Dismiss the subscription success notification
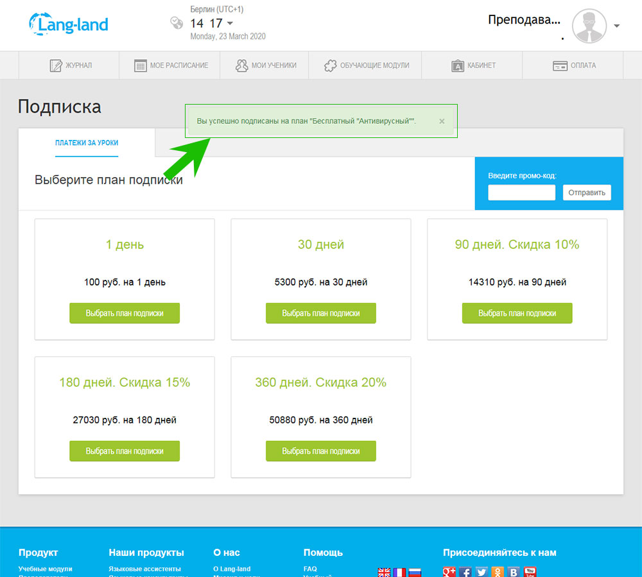Viewport: 642px width, 577px height. click(x=442, y=121)
